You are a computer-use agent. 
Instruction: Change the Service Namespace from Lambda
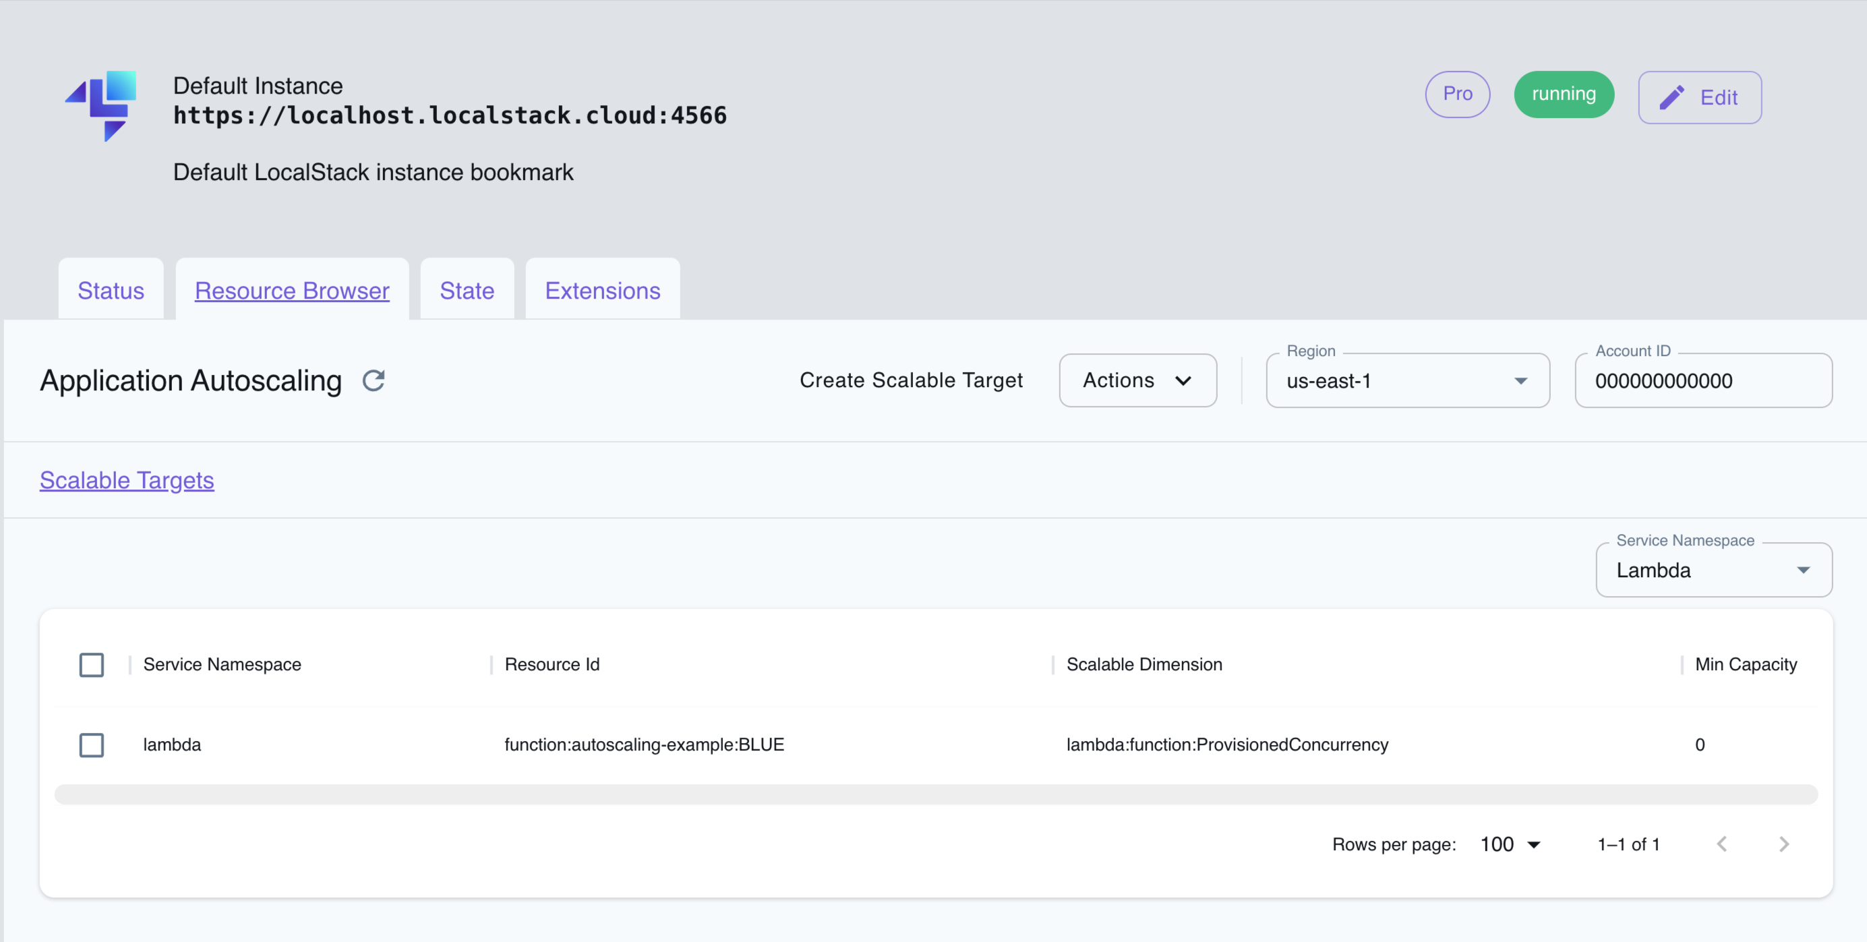pyautogui.click(x=1713, y=570)
